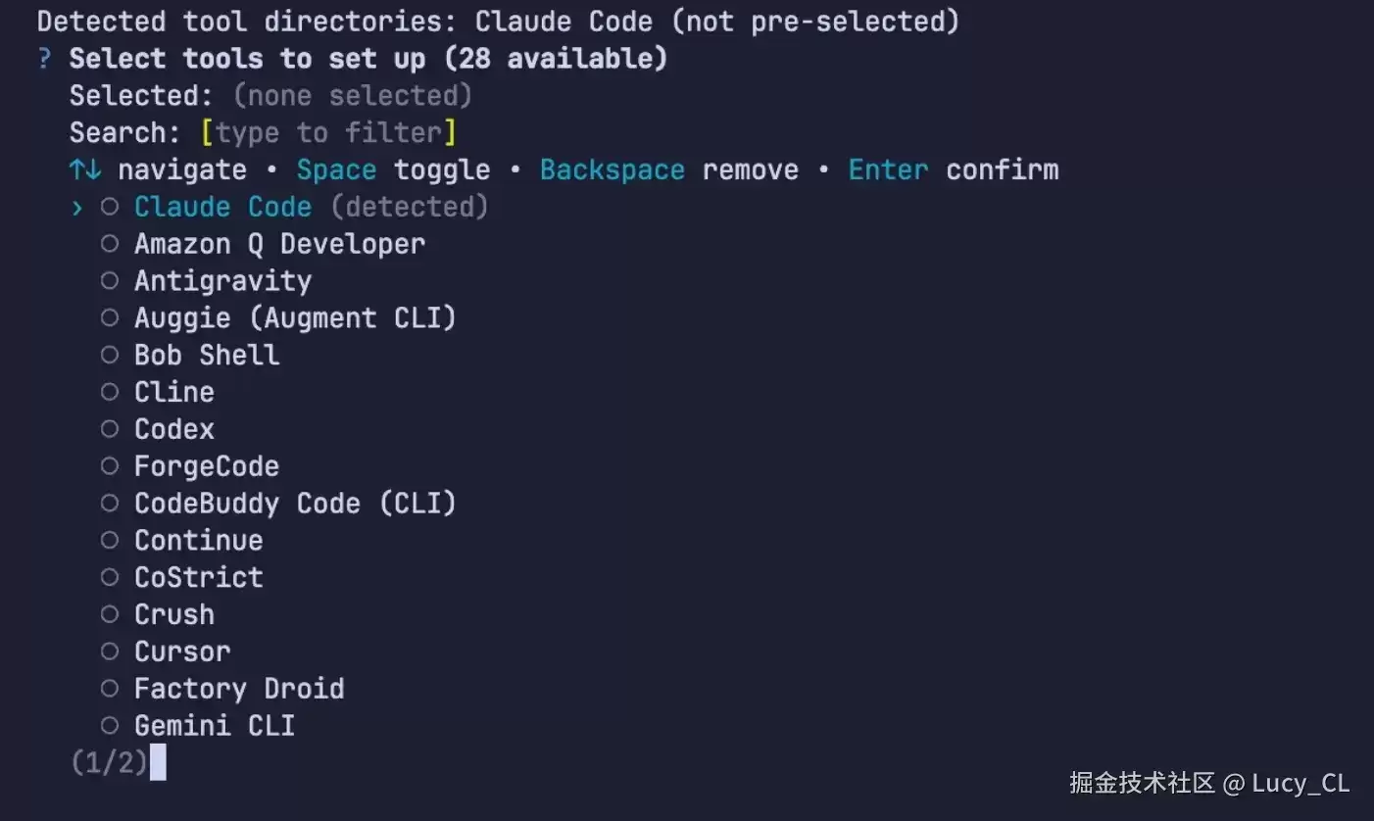Click the question mark prompt icon
Screen dimensions: 1374x821
click(x=44, y=59)
